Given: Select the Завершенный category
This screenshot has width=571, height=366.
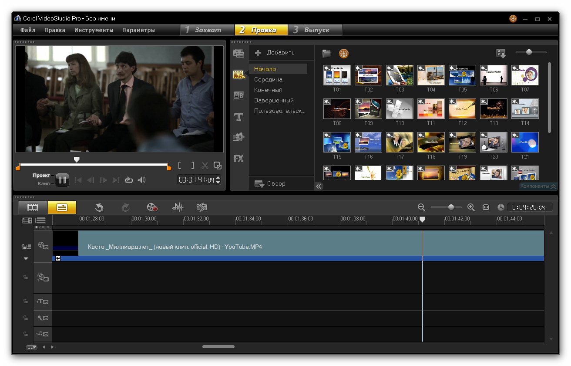Looking at the screenshot, I should (x=274, y=100).
